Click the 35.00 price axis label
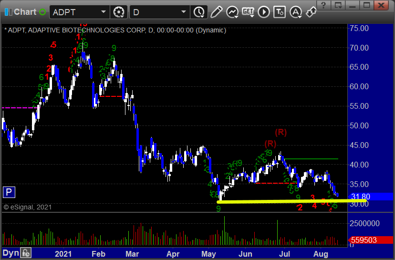395x260 pixels. point(359,184)
